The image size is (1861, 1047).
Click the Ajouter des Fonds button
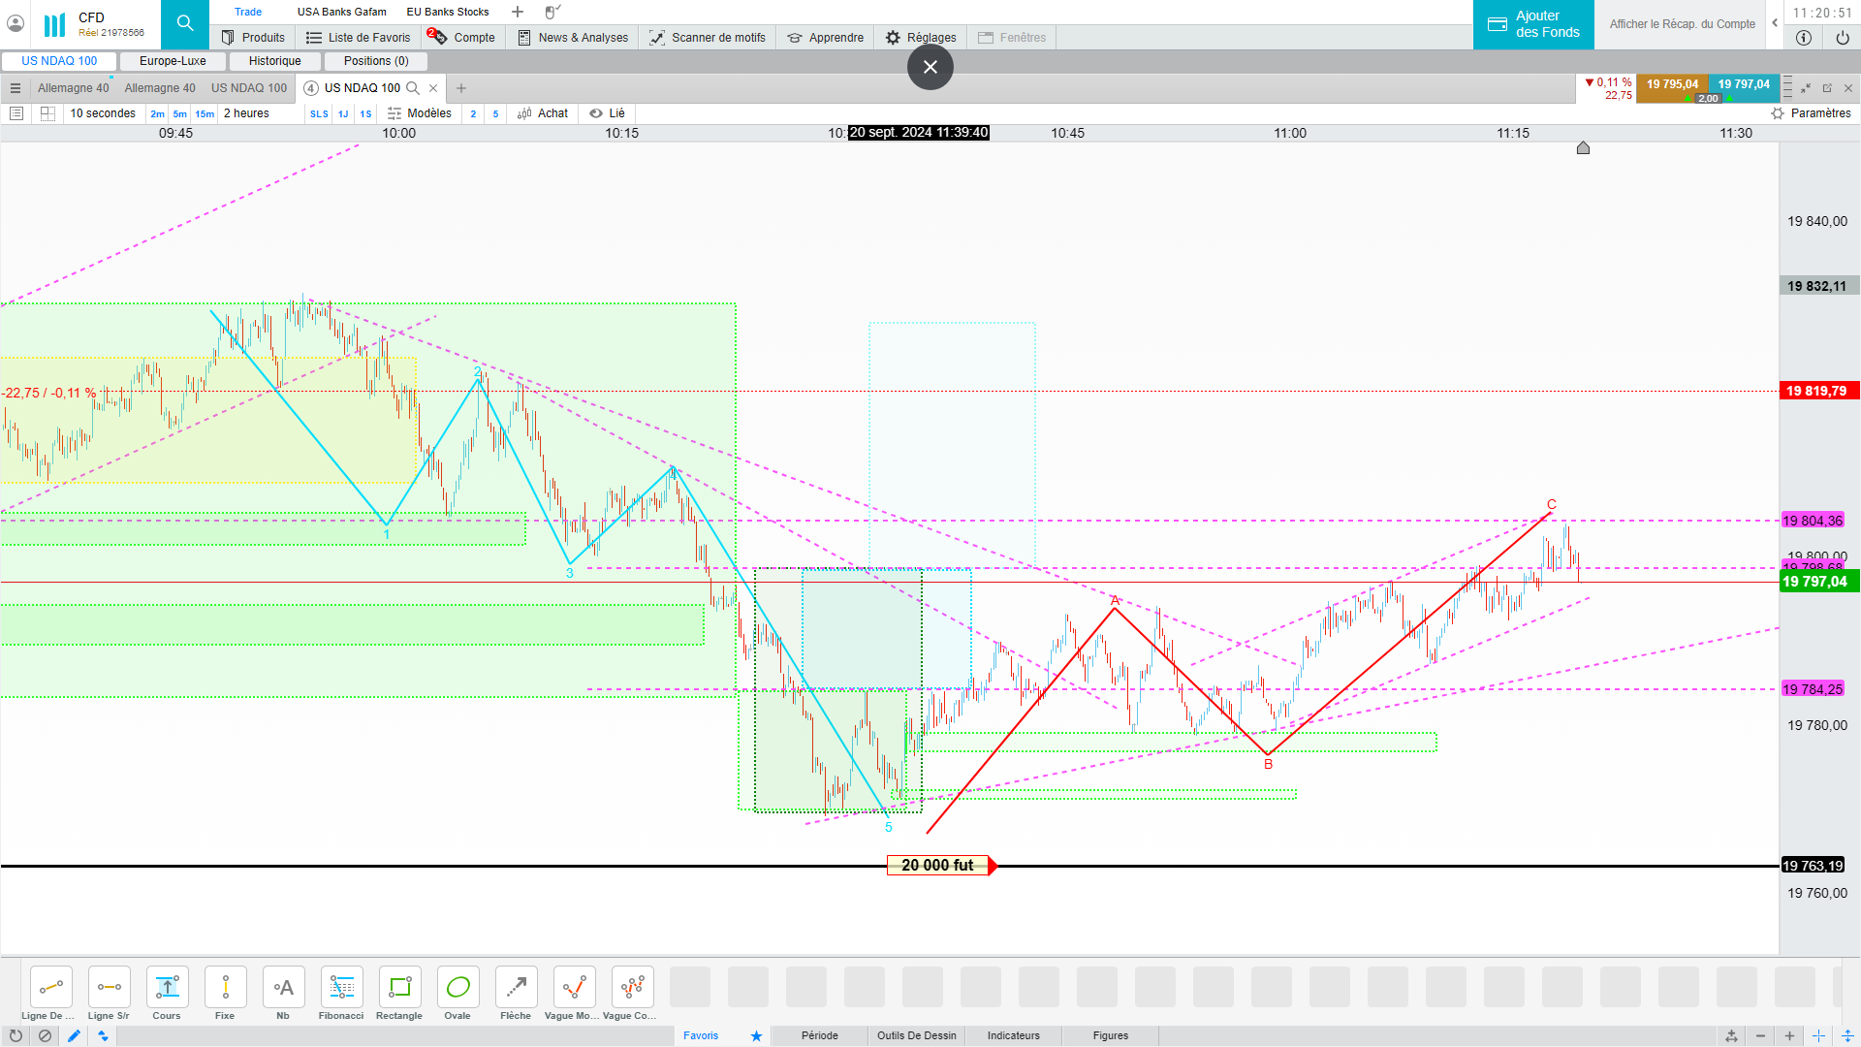tap(1533, 24)
